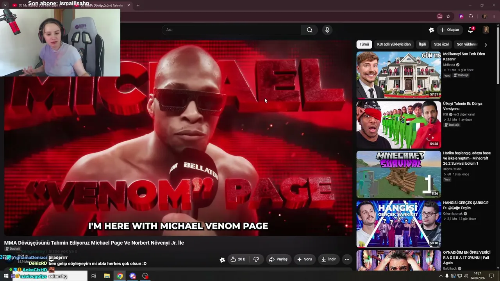Click the Soru ask button
The height and width of the screenshot is (281, 500).
pos(305,260)
